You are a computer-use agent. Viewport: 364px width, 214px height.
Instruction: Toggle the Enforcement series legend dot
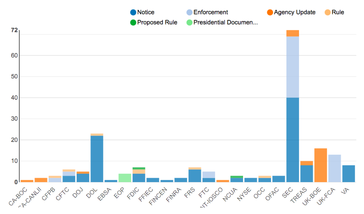(189, 12)
